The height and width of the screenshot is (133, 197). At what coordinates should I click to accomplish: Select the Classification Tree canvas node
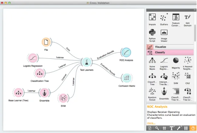pos(40,73)
